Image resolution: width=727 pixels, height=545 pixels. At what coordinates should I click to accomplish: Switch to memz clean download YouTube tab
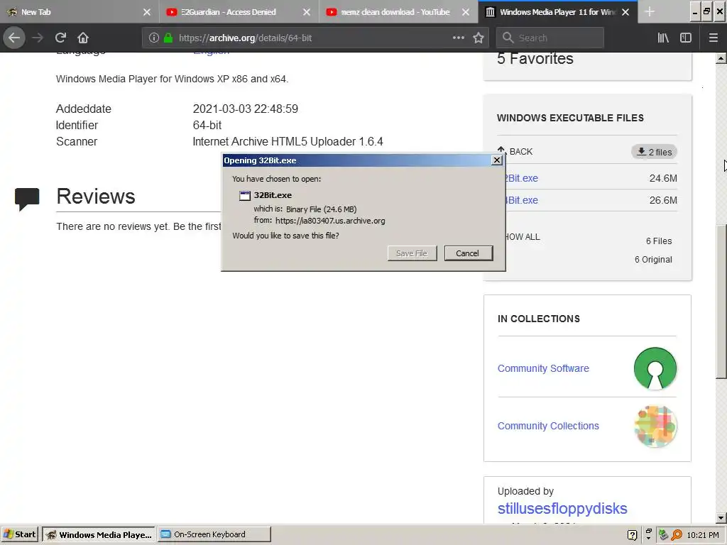pos(398,12)
